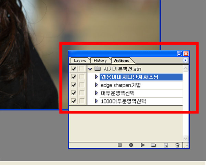Close the Actions palette window
This screenshot has height=165, width=206.
186,54
